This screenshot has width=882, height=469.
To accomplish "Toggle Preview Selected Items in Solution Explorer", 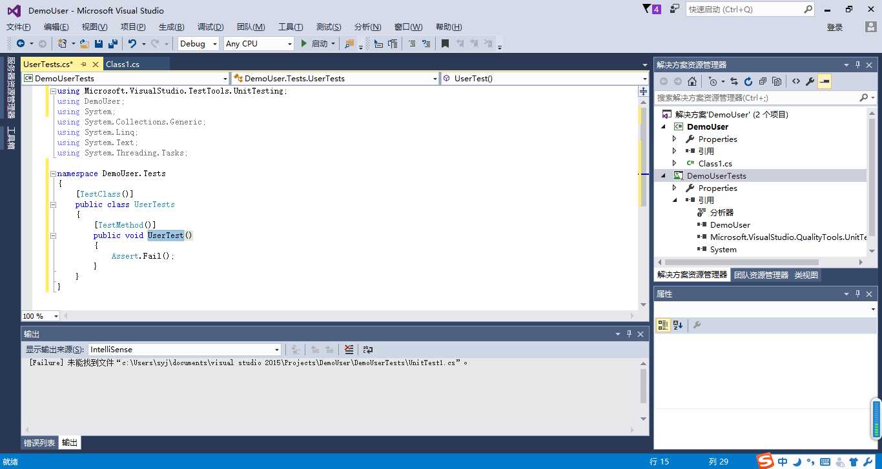I will 825,81.
